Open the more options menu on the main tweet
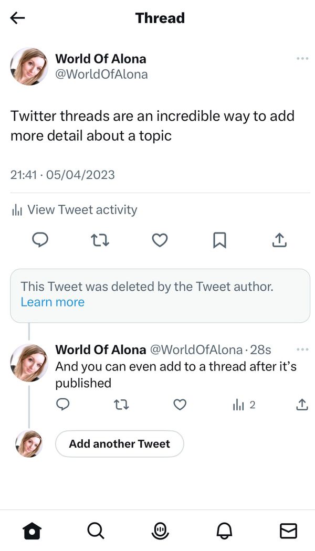 302,58
